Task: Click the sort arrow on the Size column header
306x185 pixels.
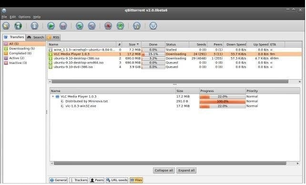Action: (138, 44)
